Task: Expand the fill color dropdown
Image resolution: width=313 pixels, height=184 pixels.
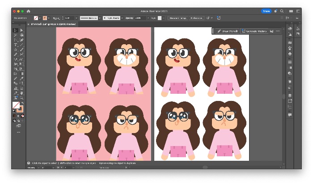Action: click(40, 18)
